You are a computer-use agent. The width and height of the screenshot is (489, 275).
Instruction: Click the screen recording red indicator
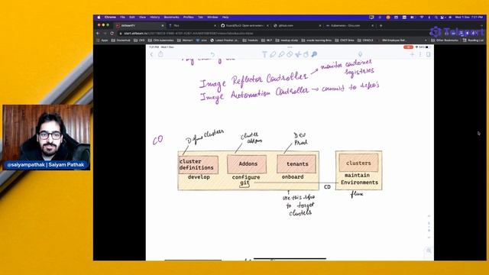point(408,47)
